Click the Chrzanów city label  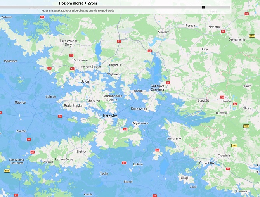click(206, 163)
